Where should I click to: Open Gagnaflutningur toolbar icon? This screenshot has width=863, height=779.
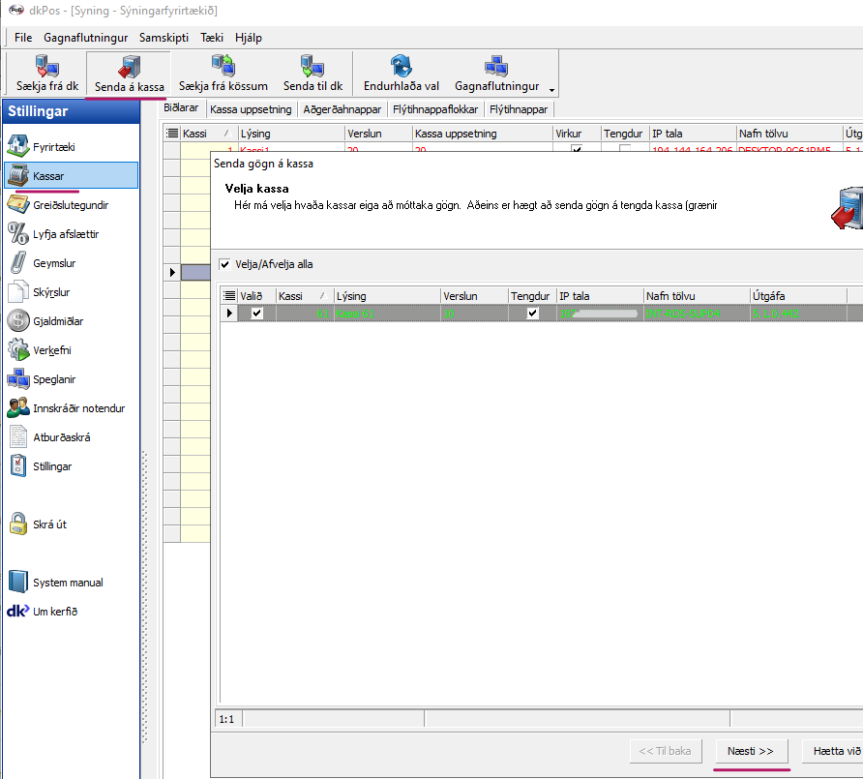point(496,67)
